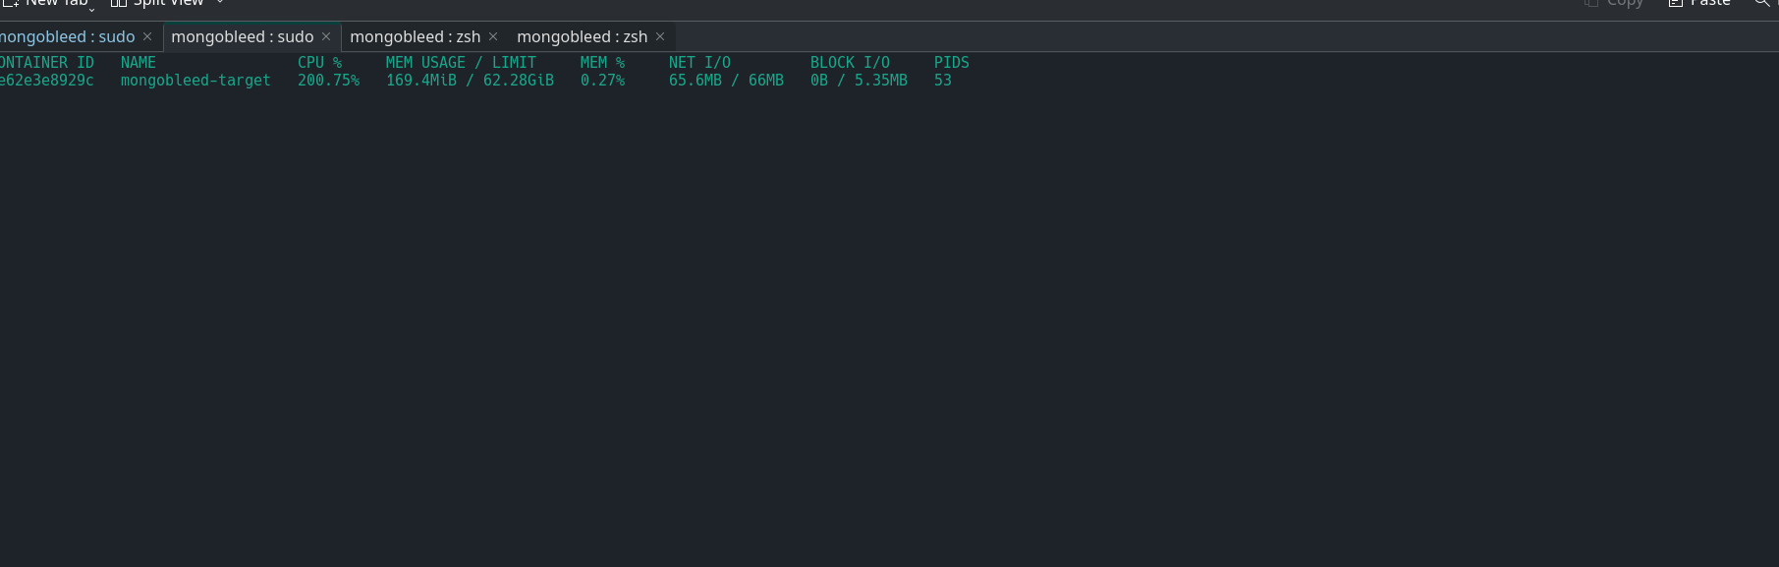Click the PIDS column header text
This screenshot has height=567, width=1779.
tap(951, 63)
